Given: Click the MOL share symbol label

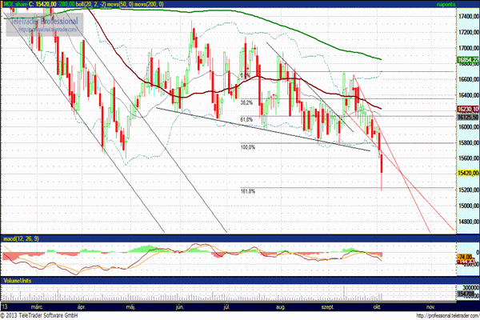Looking at the screenshot, I should (x=14, y=5).
